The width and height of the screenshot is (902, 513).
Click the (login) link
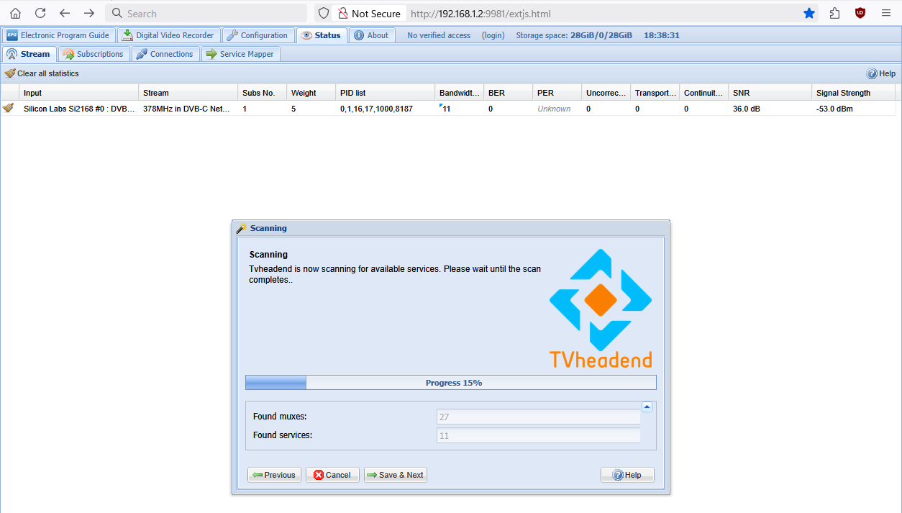point(493,35)
